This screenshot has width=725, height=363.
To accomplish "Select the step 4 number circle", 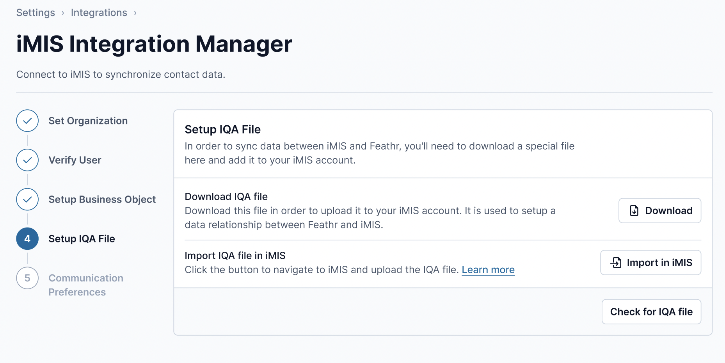I will pyautogui.click(x=27, y=239).
